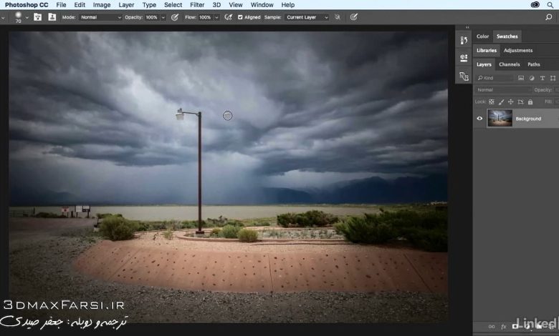The height and width of the screenshot is (336, 559).
Task: Open Creative Cloud icon in menu bar
Action: 535,4
